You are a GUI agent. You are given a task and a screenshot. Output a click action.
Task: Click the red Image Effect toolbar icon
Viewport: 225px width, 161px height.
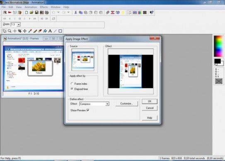(x=113, y=12)
